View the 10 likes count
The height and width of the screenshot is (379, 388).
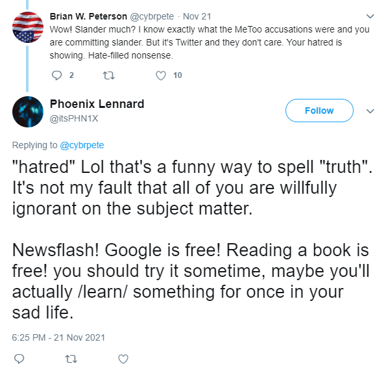[177, 75]
